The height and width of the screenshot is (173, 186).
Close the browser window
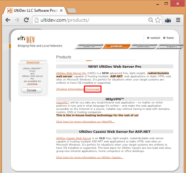(178, 4)
